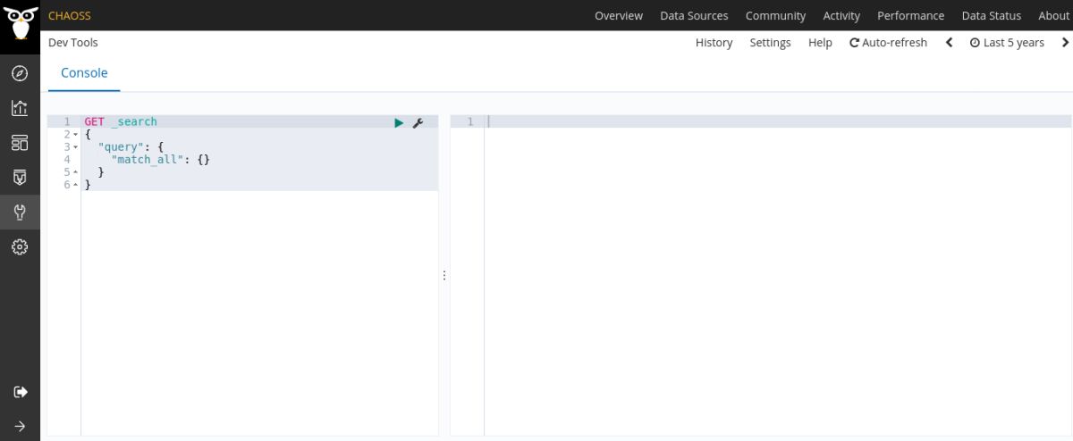Open Visualize chart icon in sidebar

pyautogui.click(x=20, y=108)
